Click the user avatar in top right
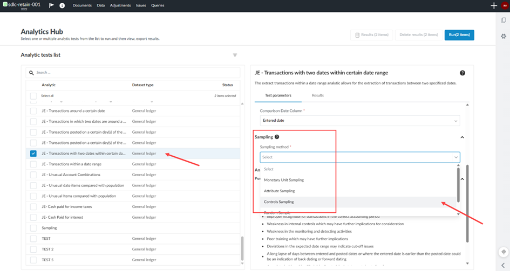The height and width of the screenshot is (271, 510). coord(505,5)
